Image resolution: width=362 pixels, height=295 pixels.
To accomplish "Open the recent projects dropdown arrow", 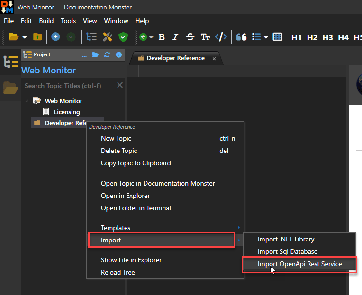I will coord(25,37).
